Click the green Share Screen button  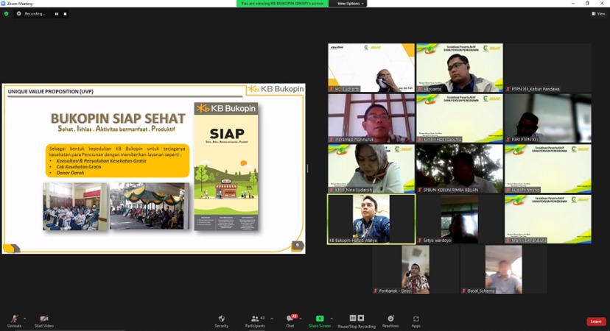[x=320, y=319]
